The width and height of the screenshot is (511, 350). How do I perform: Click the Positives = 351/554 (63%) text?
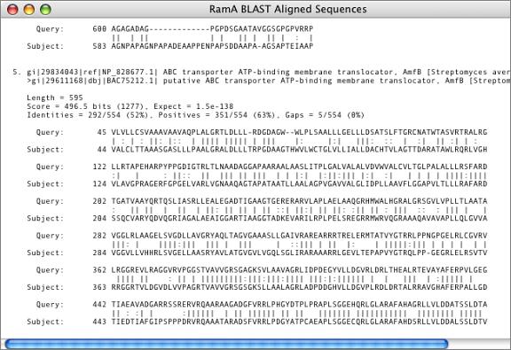click(216, 115)
